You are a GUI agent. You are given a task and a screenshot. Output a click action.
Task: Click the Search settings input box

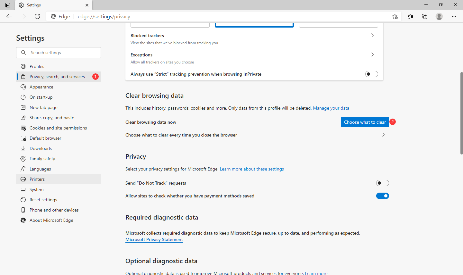point(58,52)
